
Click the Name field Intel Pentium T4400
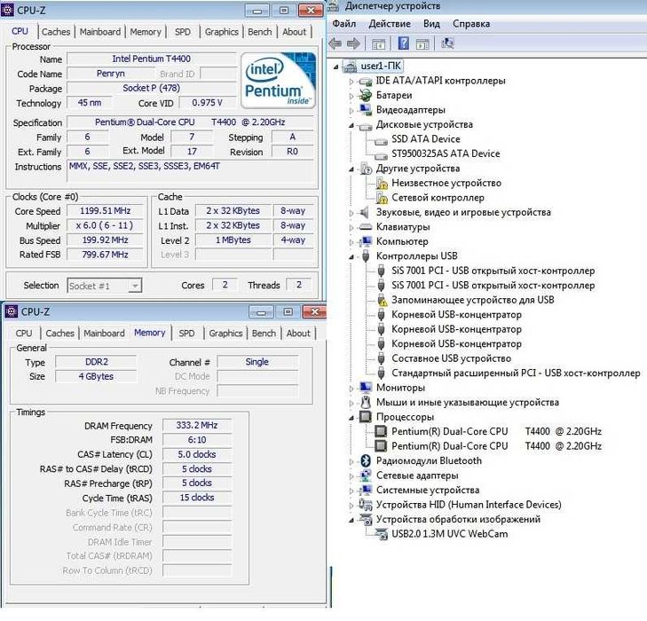[x=152, y=59]
